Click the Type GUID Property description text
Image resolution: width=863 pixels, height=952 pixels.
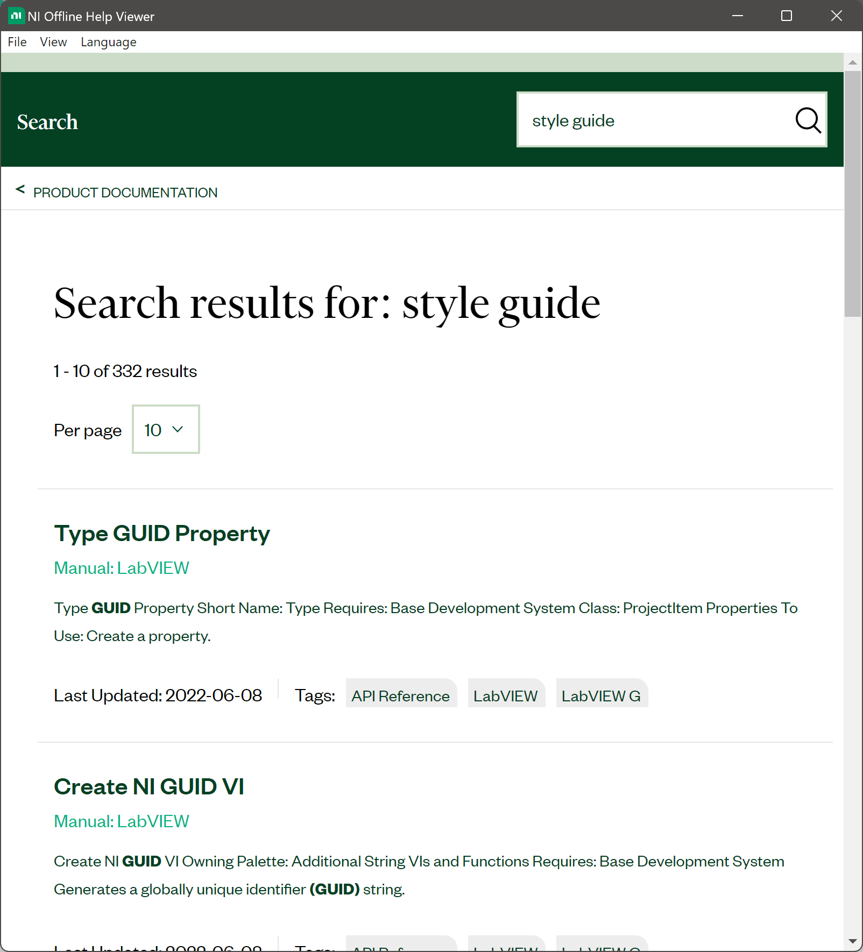tap(426, 622)
